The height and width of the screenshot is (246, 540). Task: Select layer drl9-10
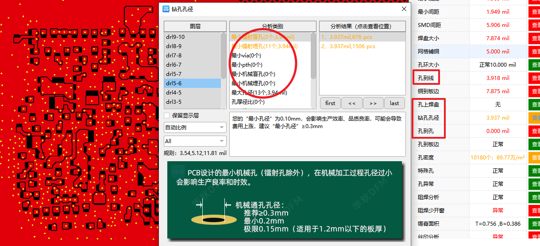pos(192,37)
